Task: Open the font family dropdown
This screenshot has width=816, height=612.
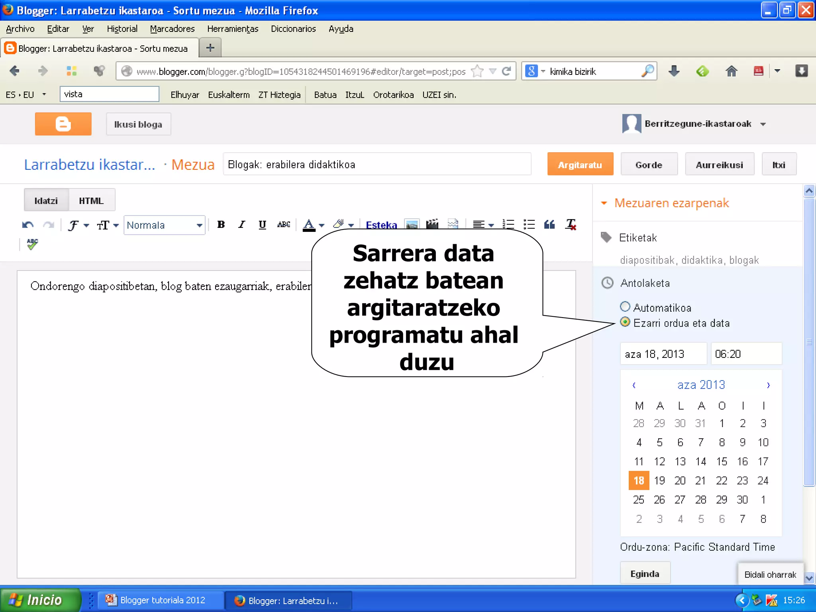Action: [x=78, y=225]
